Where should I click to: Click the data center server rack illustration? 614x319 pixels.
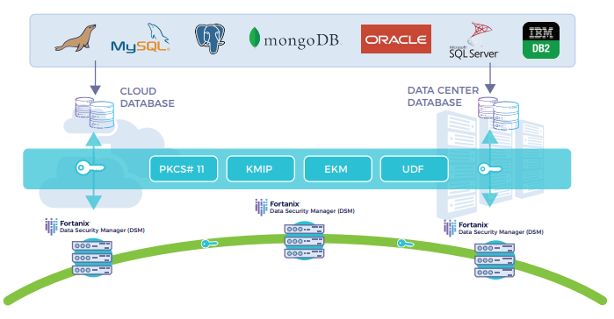490,164
